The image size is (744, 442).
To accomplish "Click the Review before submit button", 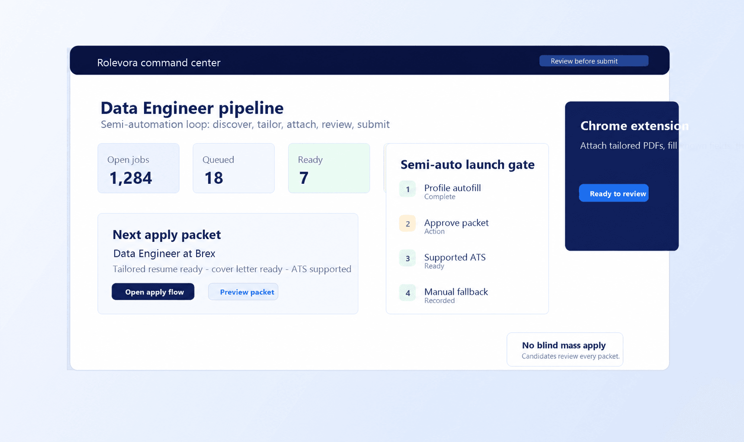I will click(x=594, y=61).
